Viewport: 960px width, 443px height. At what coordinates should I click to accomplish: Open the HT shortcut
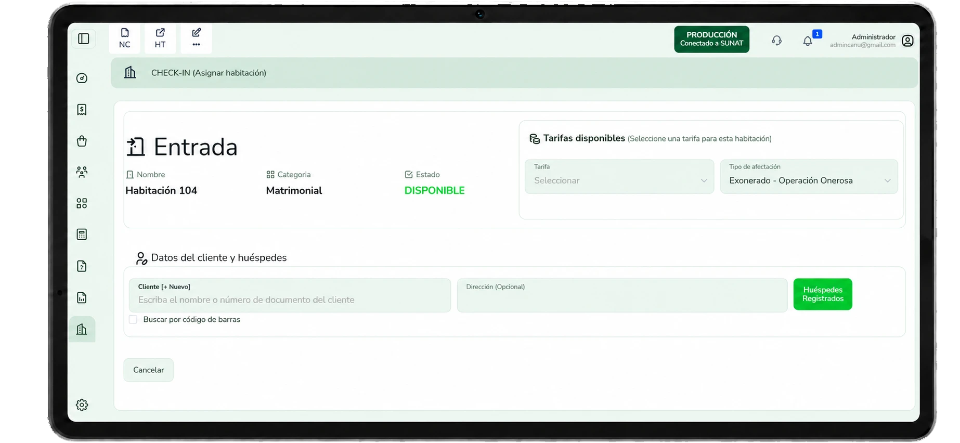pos(160,38)
